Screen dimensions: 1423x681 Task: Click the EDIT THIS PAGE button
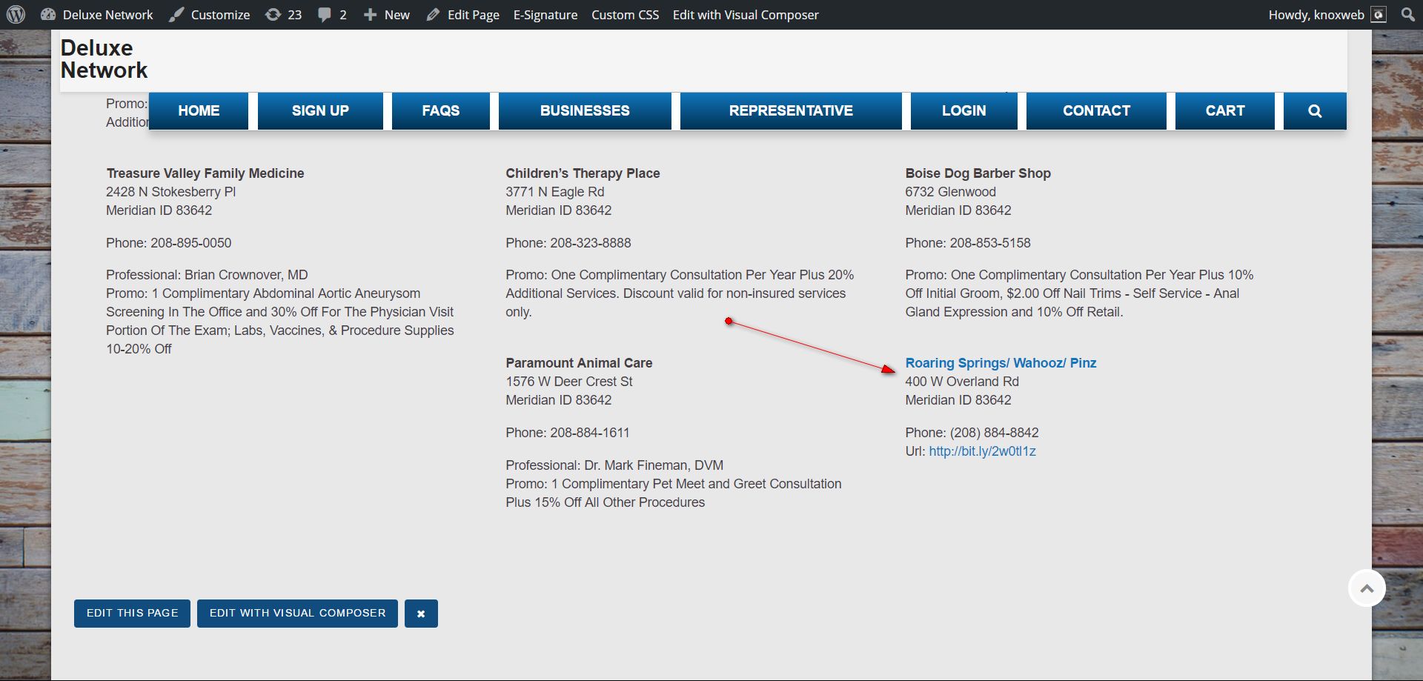pos(132,614)
